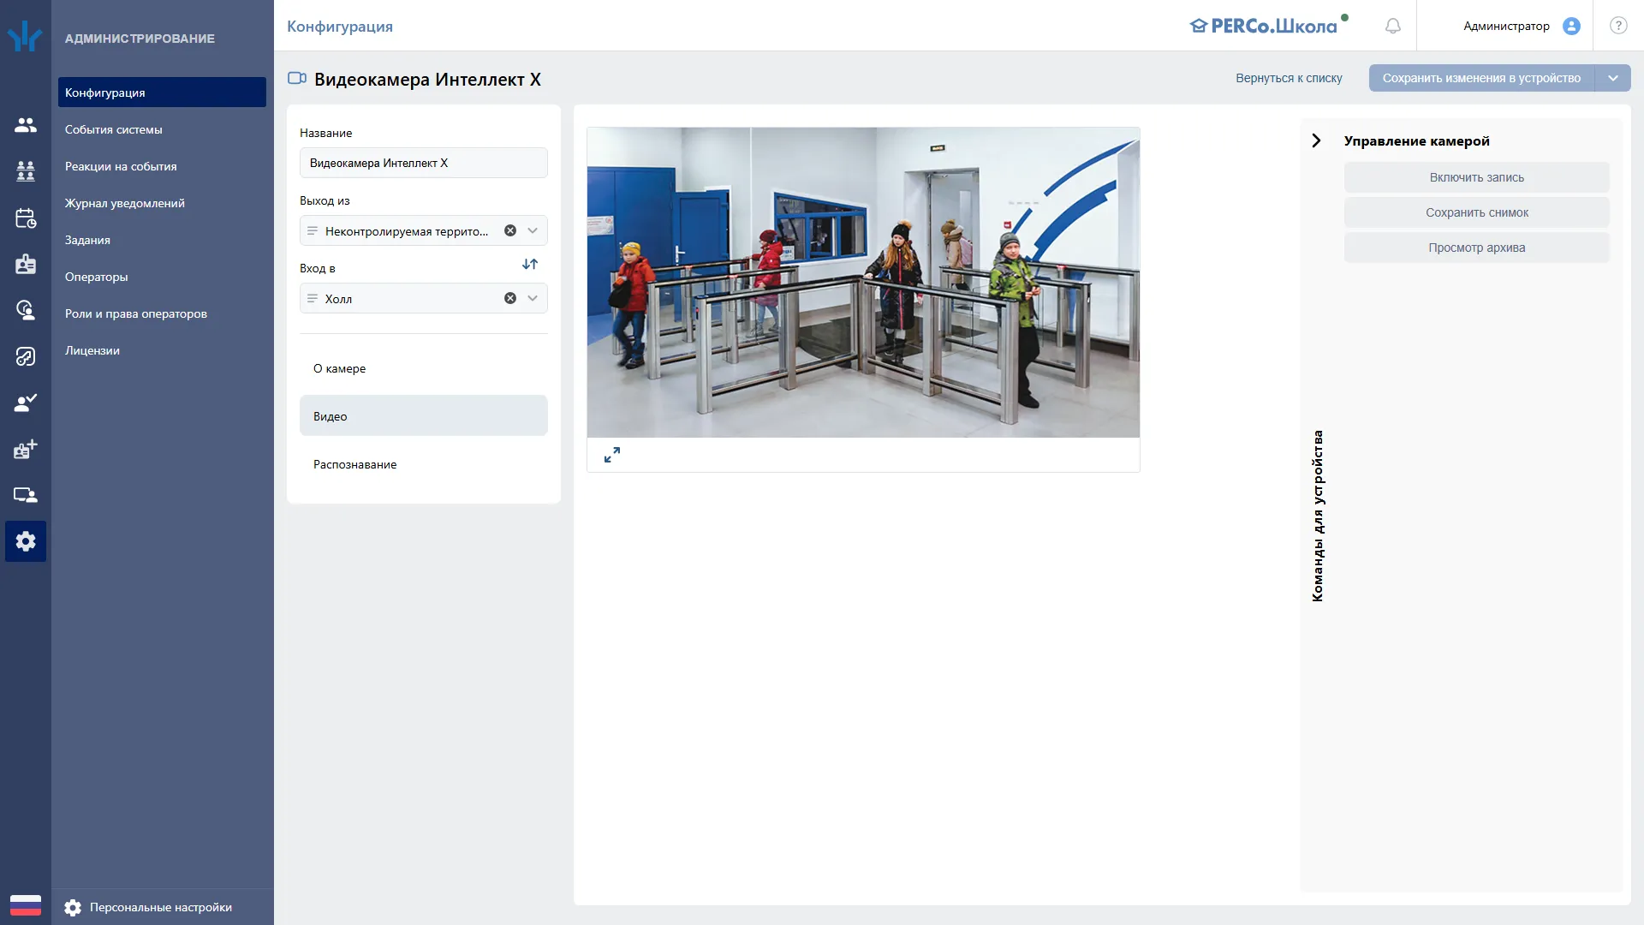Open Роли и права операторов item

(162, 313)
